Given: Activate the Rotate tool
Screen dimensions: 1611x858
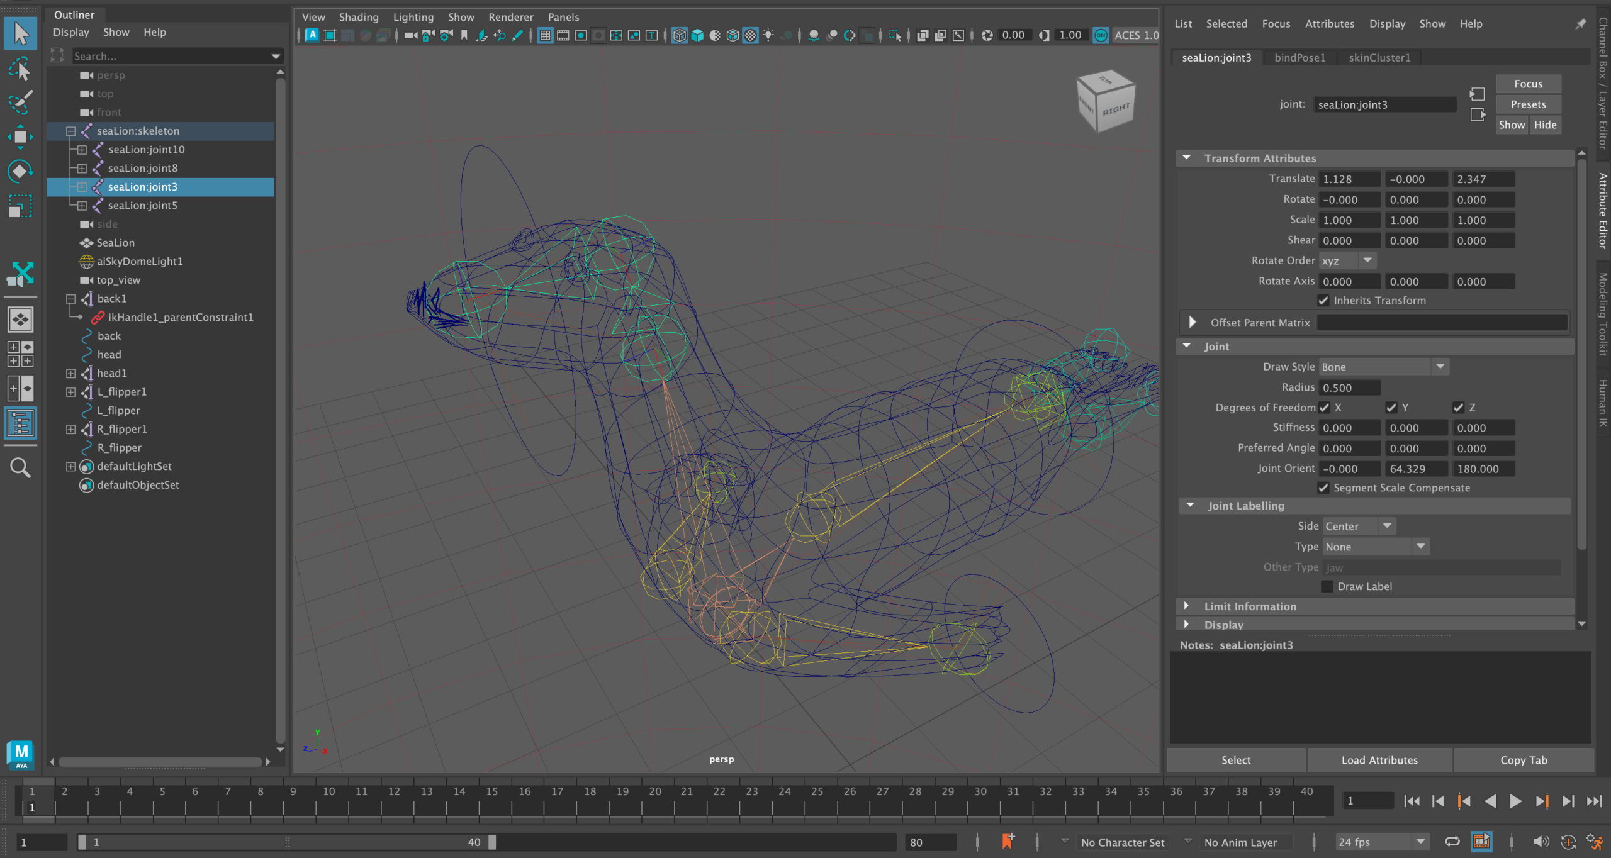Looking at the screenshot, I should pos(20,170).
